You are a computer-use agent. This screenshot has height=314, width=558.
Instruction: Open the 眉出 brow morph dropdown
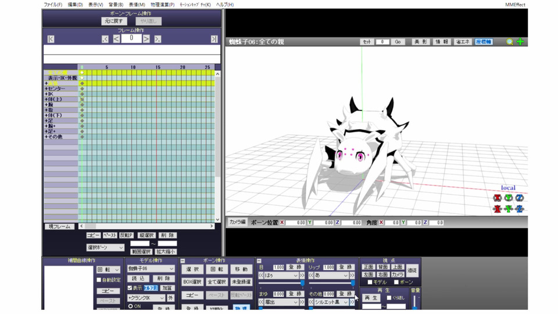[x=281, y=302]
